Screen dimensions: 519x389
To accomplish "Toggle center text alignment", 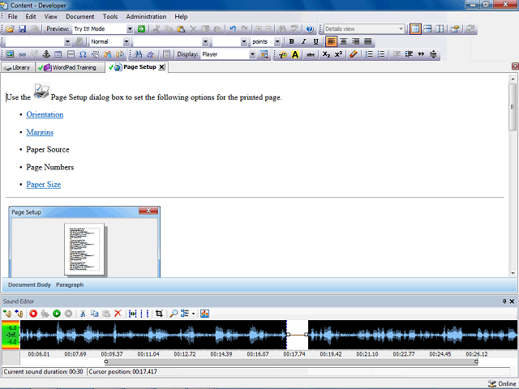I will click(344, 41).
